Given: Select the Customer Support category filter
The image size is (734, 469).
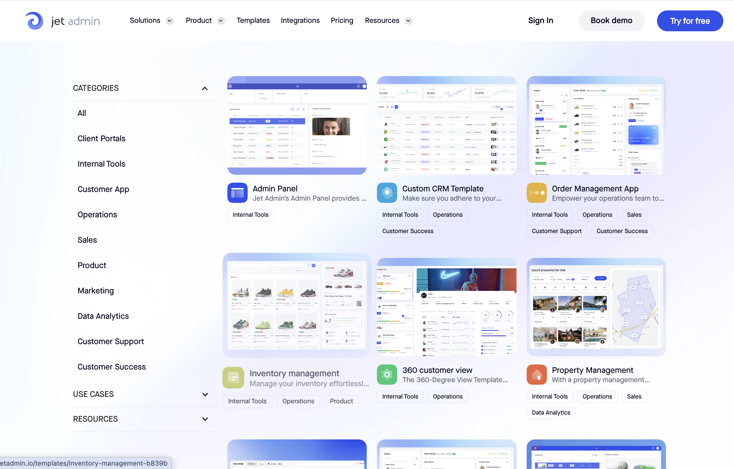Looking at the screenshot, I should (111, 341).
